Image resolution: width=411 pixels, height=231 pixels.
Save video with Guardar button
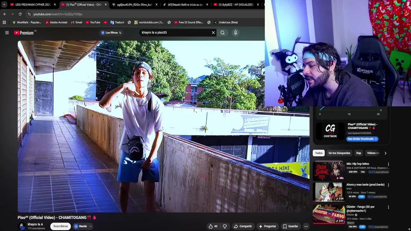[x=290, y=226]
